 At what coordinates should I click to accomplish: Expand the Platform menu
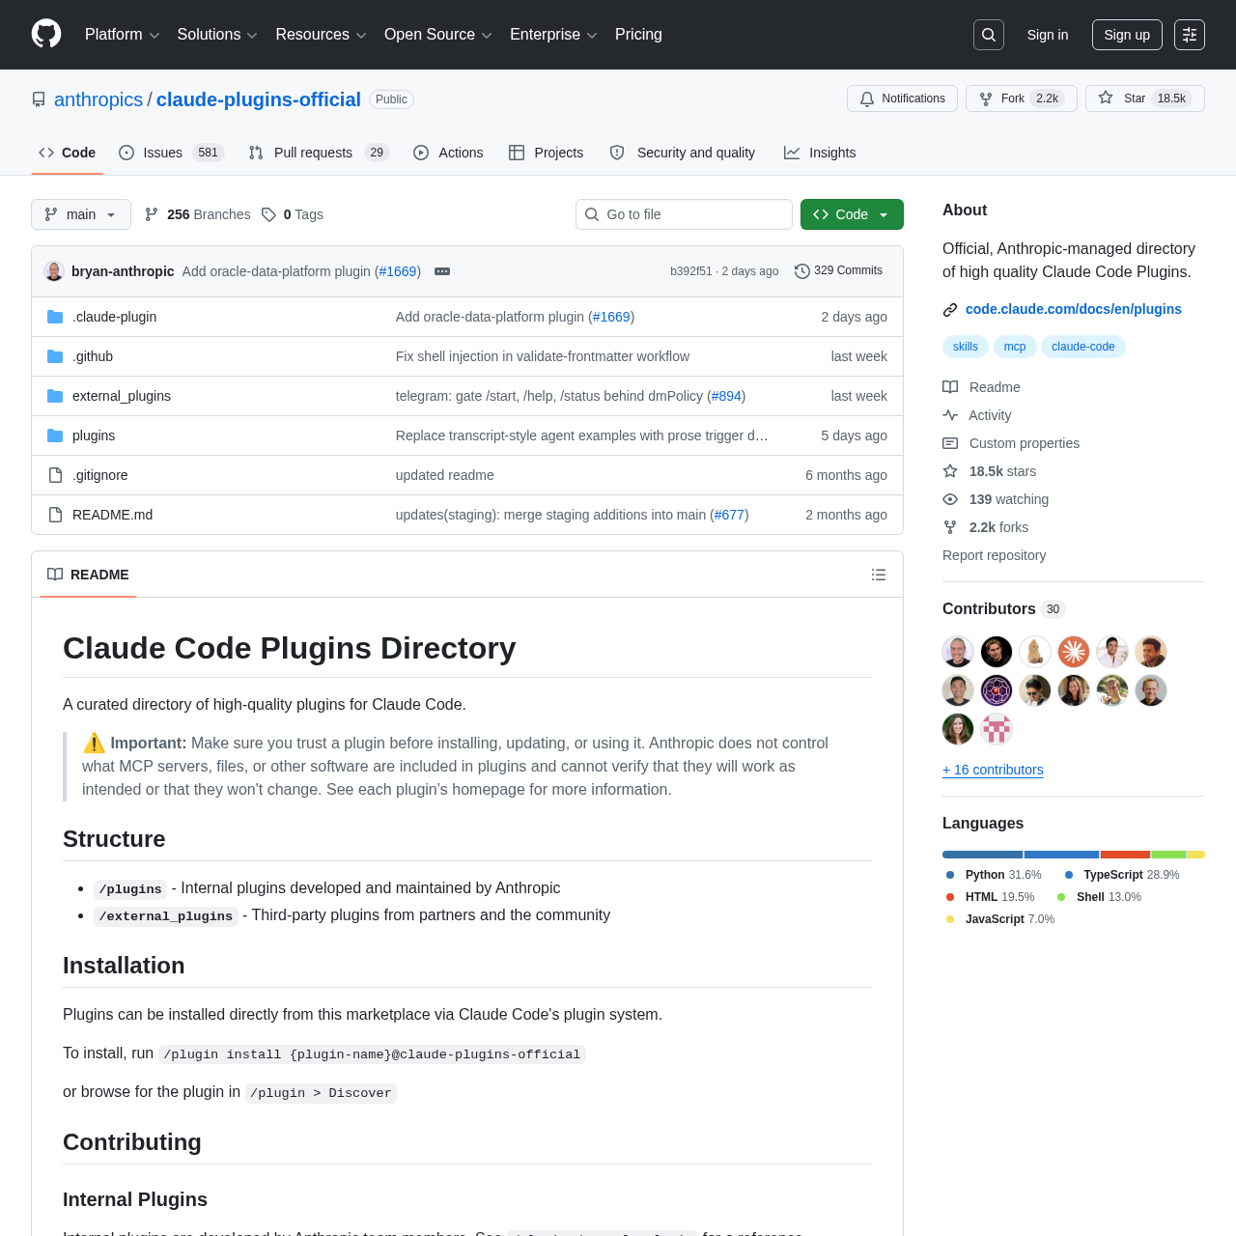coord(123,35)
